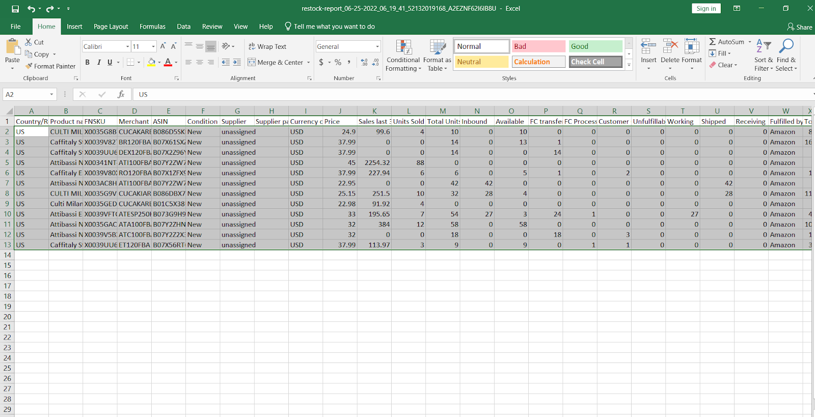815x417 pixels.
Task: Click the Format Painter brush icon
Action: 29,66
